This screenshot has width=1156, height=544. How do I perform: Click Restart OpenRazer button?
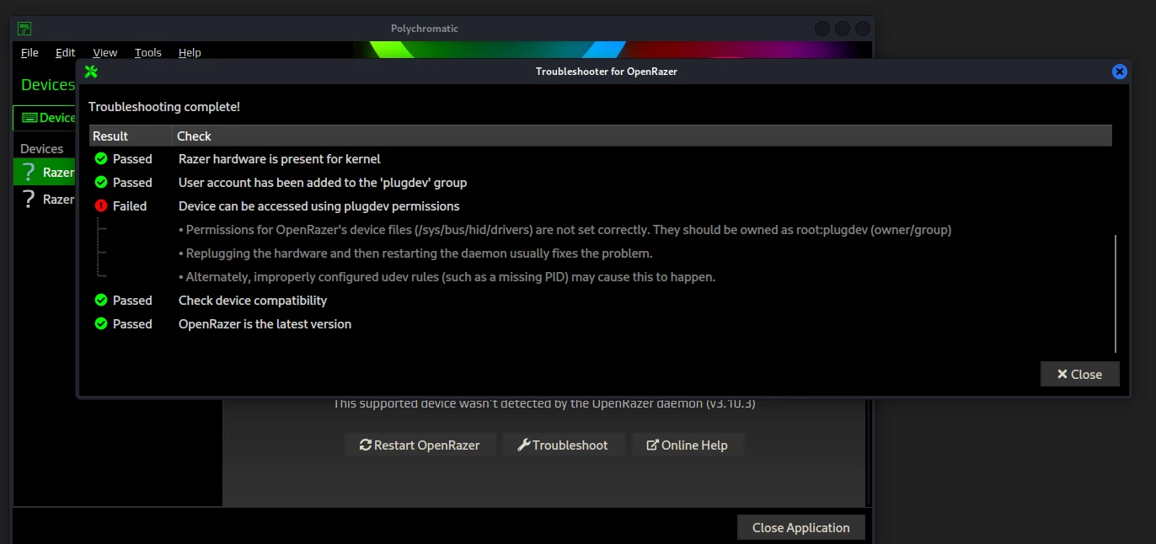[420, 445]
